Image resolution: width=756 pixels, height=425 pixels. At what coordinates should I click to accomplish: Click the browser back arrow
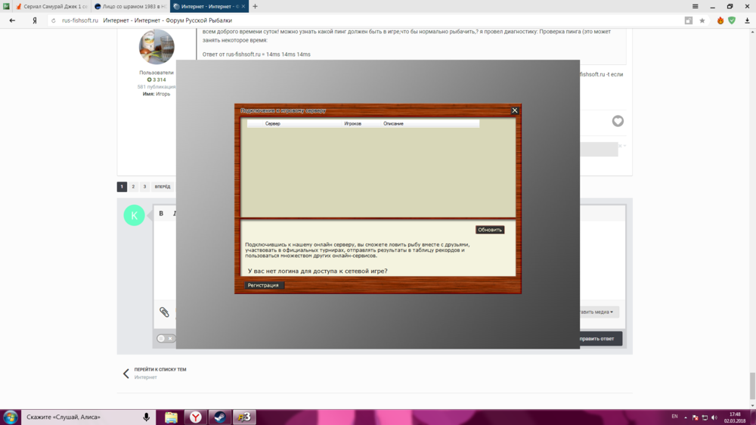click(12, 20)
